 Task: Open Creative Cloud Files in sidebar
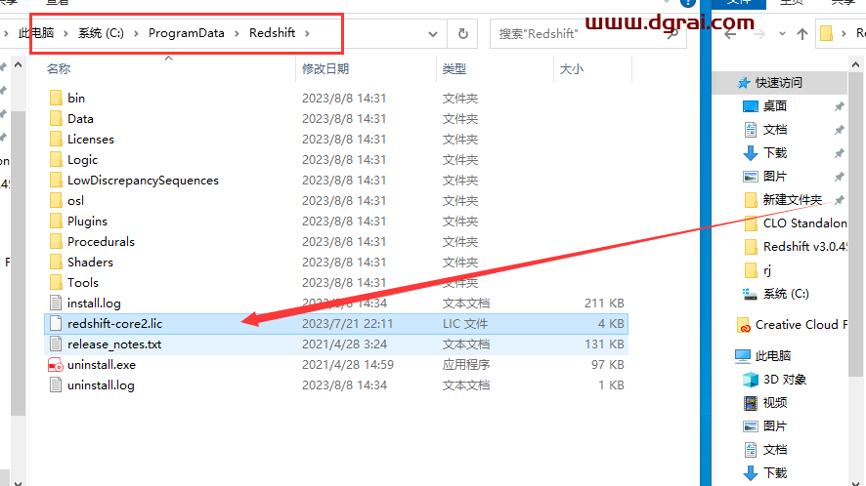coord(801,325)
